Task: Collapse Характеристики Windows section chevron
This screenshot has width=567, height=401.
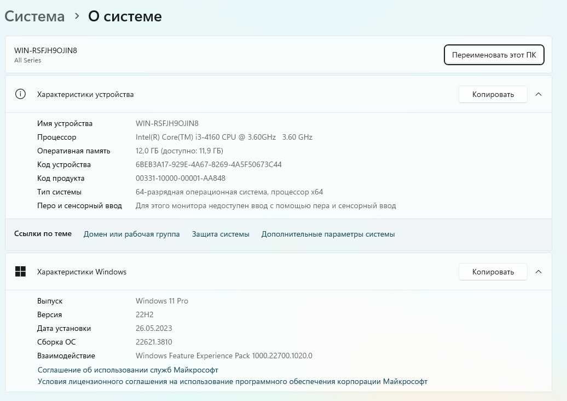Action: tap(539, 272)
